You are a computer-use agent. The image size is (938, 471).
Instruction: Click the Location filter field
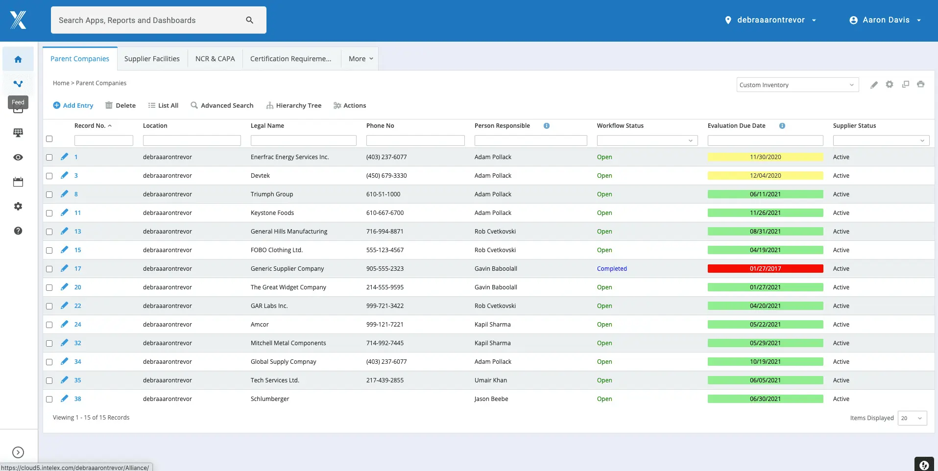(192, 141)
